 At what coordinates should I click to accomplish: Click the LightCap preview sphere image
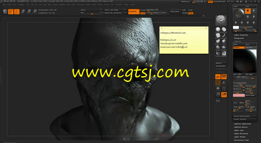pyautogui.click(x=245, y=61)
